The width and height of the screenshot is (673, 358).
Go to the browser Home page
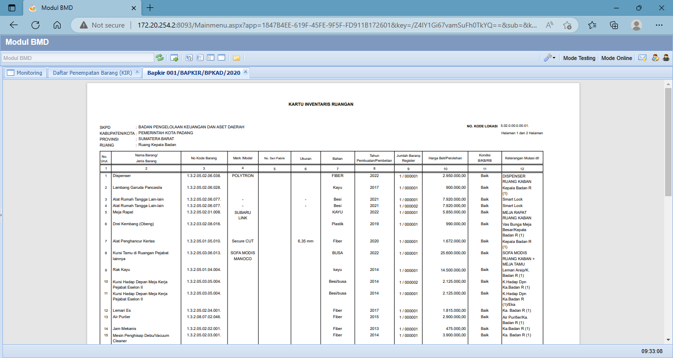tap(57, 25)
